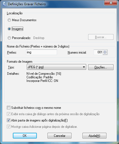The image size is (119, 144).
Task: Select the Imagens location option
Action: [9, 29]
